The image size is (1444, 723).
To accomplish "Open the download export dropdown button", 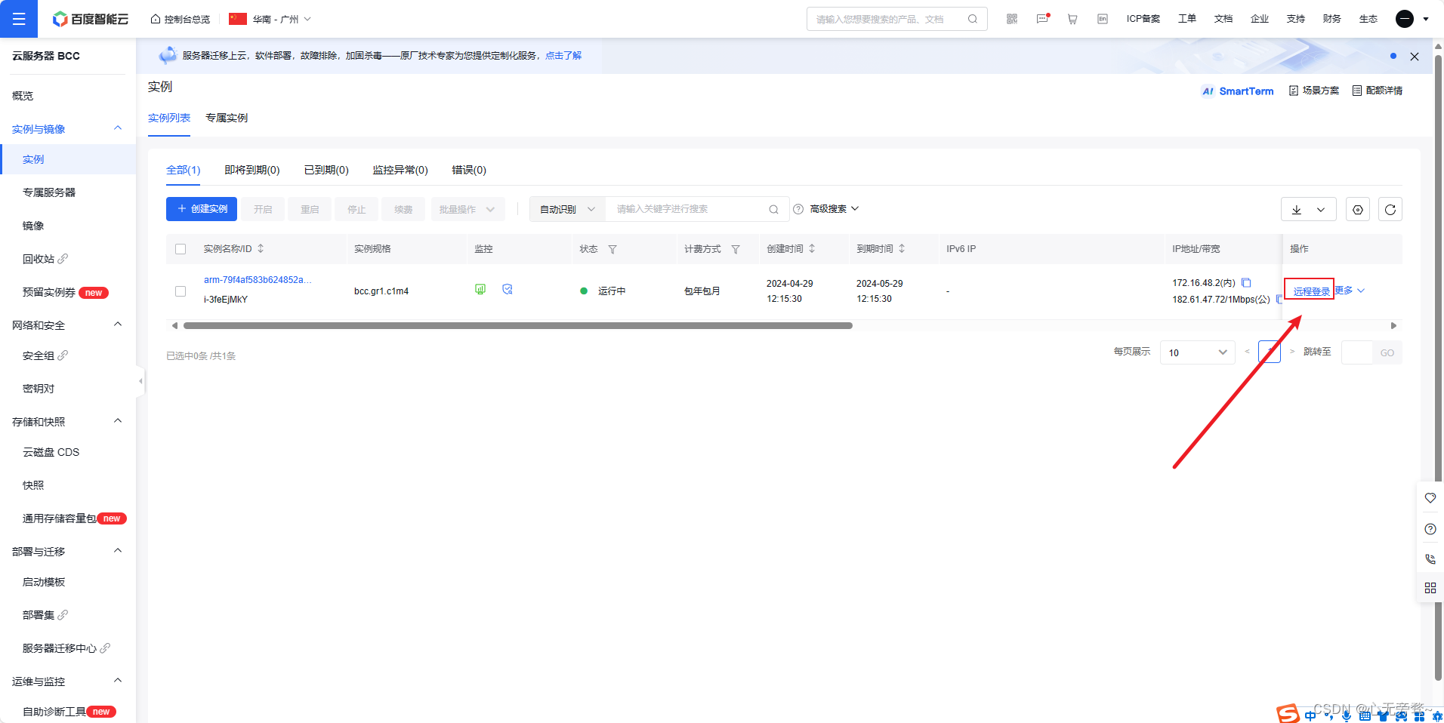I will click(x=1309, y=210).
